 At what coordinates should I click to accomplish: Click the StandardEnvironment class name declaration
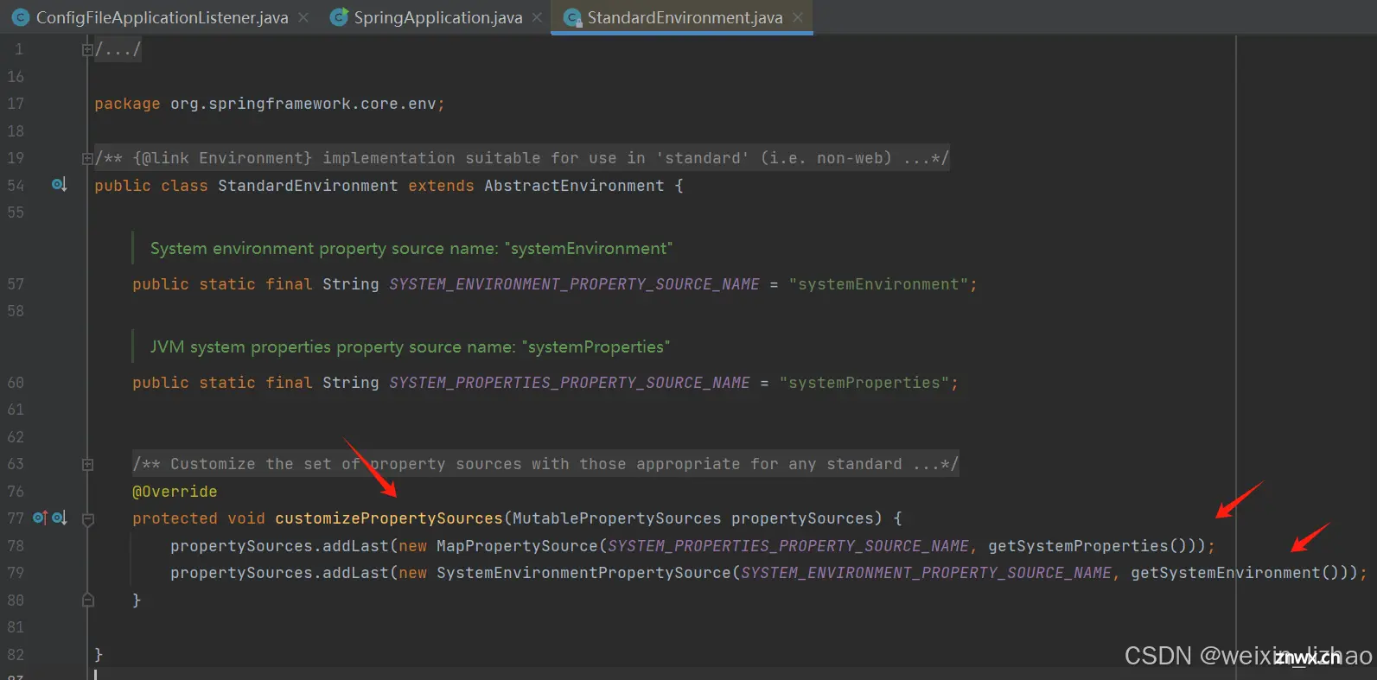(308, 186)
